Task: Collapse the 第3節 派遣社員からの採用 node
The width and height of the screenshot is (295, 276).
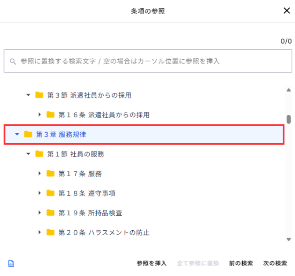Action: (29, 95)
